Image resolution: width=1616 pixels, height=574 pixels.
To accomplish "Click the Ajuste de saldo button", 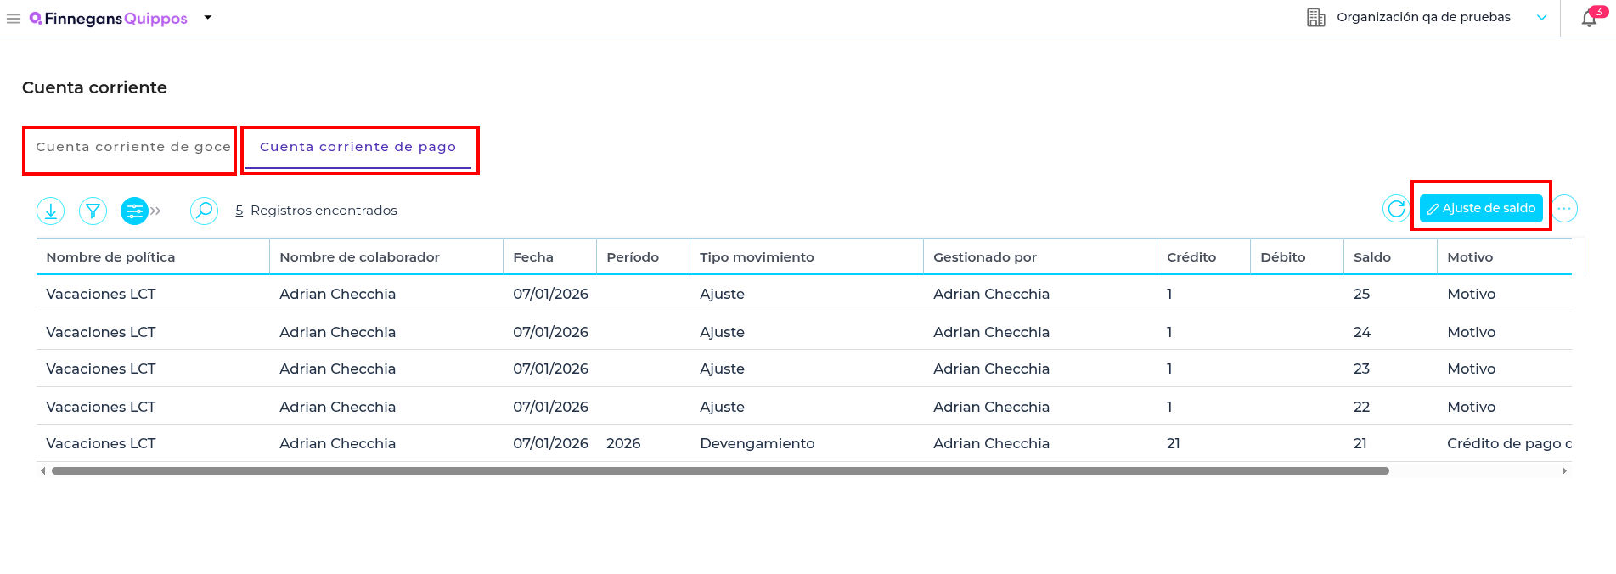I will tap(1481, 208).
